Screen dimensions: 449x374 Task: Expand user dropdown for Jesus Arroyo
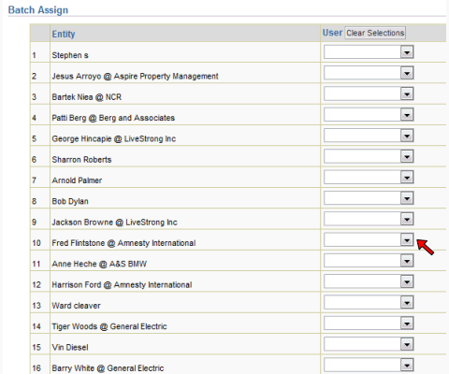coord(369,73)
